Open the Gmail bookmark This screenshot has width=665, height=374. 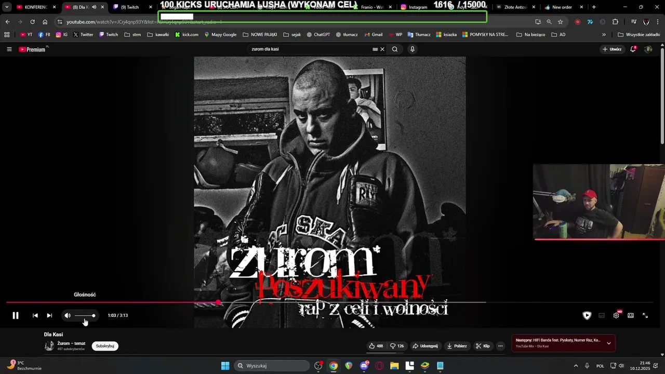click(x=373, y=35)
